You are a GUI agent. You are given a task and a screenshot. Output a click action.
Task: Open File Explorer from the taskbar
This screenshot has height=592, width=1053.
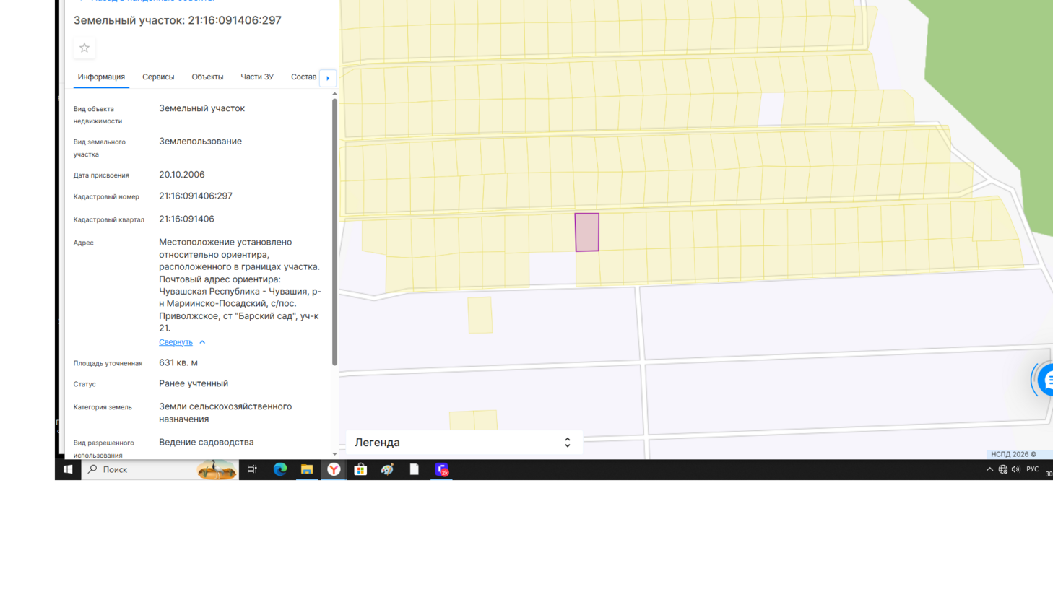(x=307, y=470)
